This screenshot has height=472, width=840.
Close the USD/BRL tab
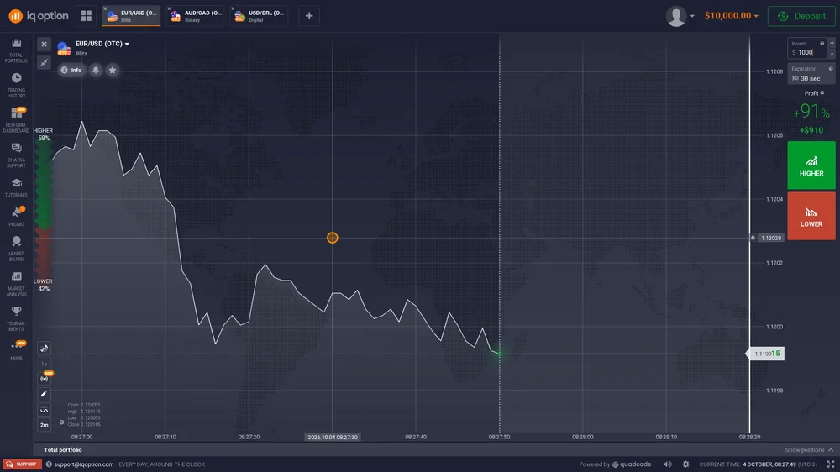pyautogui.click(x=233, y=8)
